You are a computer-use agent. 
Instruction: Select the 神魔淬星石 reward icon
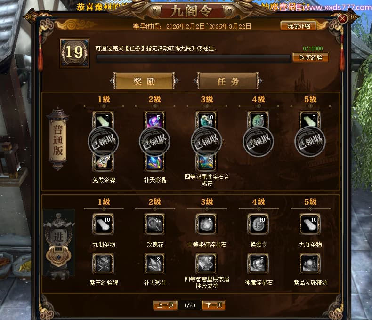click(x=258, y=264)
